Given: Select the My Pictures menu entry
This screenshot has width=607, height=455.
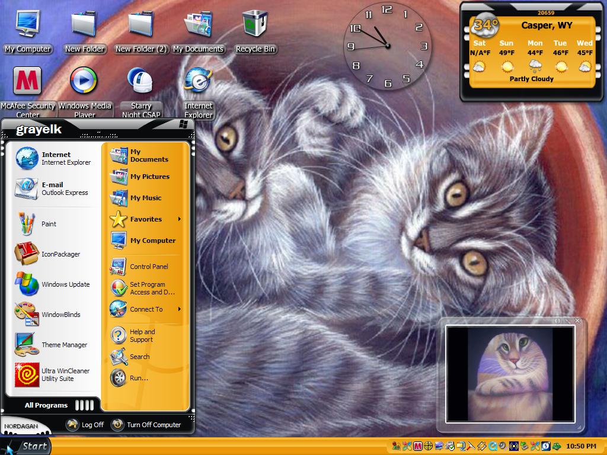Looking at the screenshot, I should tap(146, 177).
